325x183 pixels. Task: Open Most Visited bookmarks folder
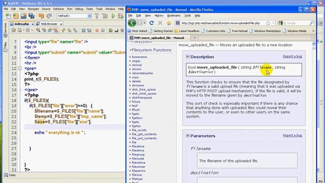(x=138, y=31)
